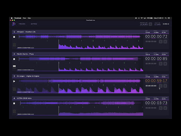The image size is (181, 136).
Task: Open the TimeCode application menu
Action: 18,18
